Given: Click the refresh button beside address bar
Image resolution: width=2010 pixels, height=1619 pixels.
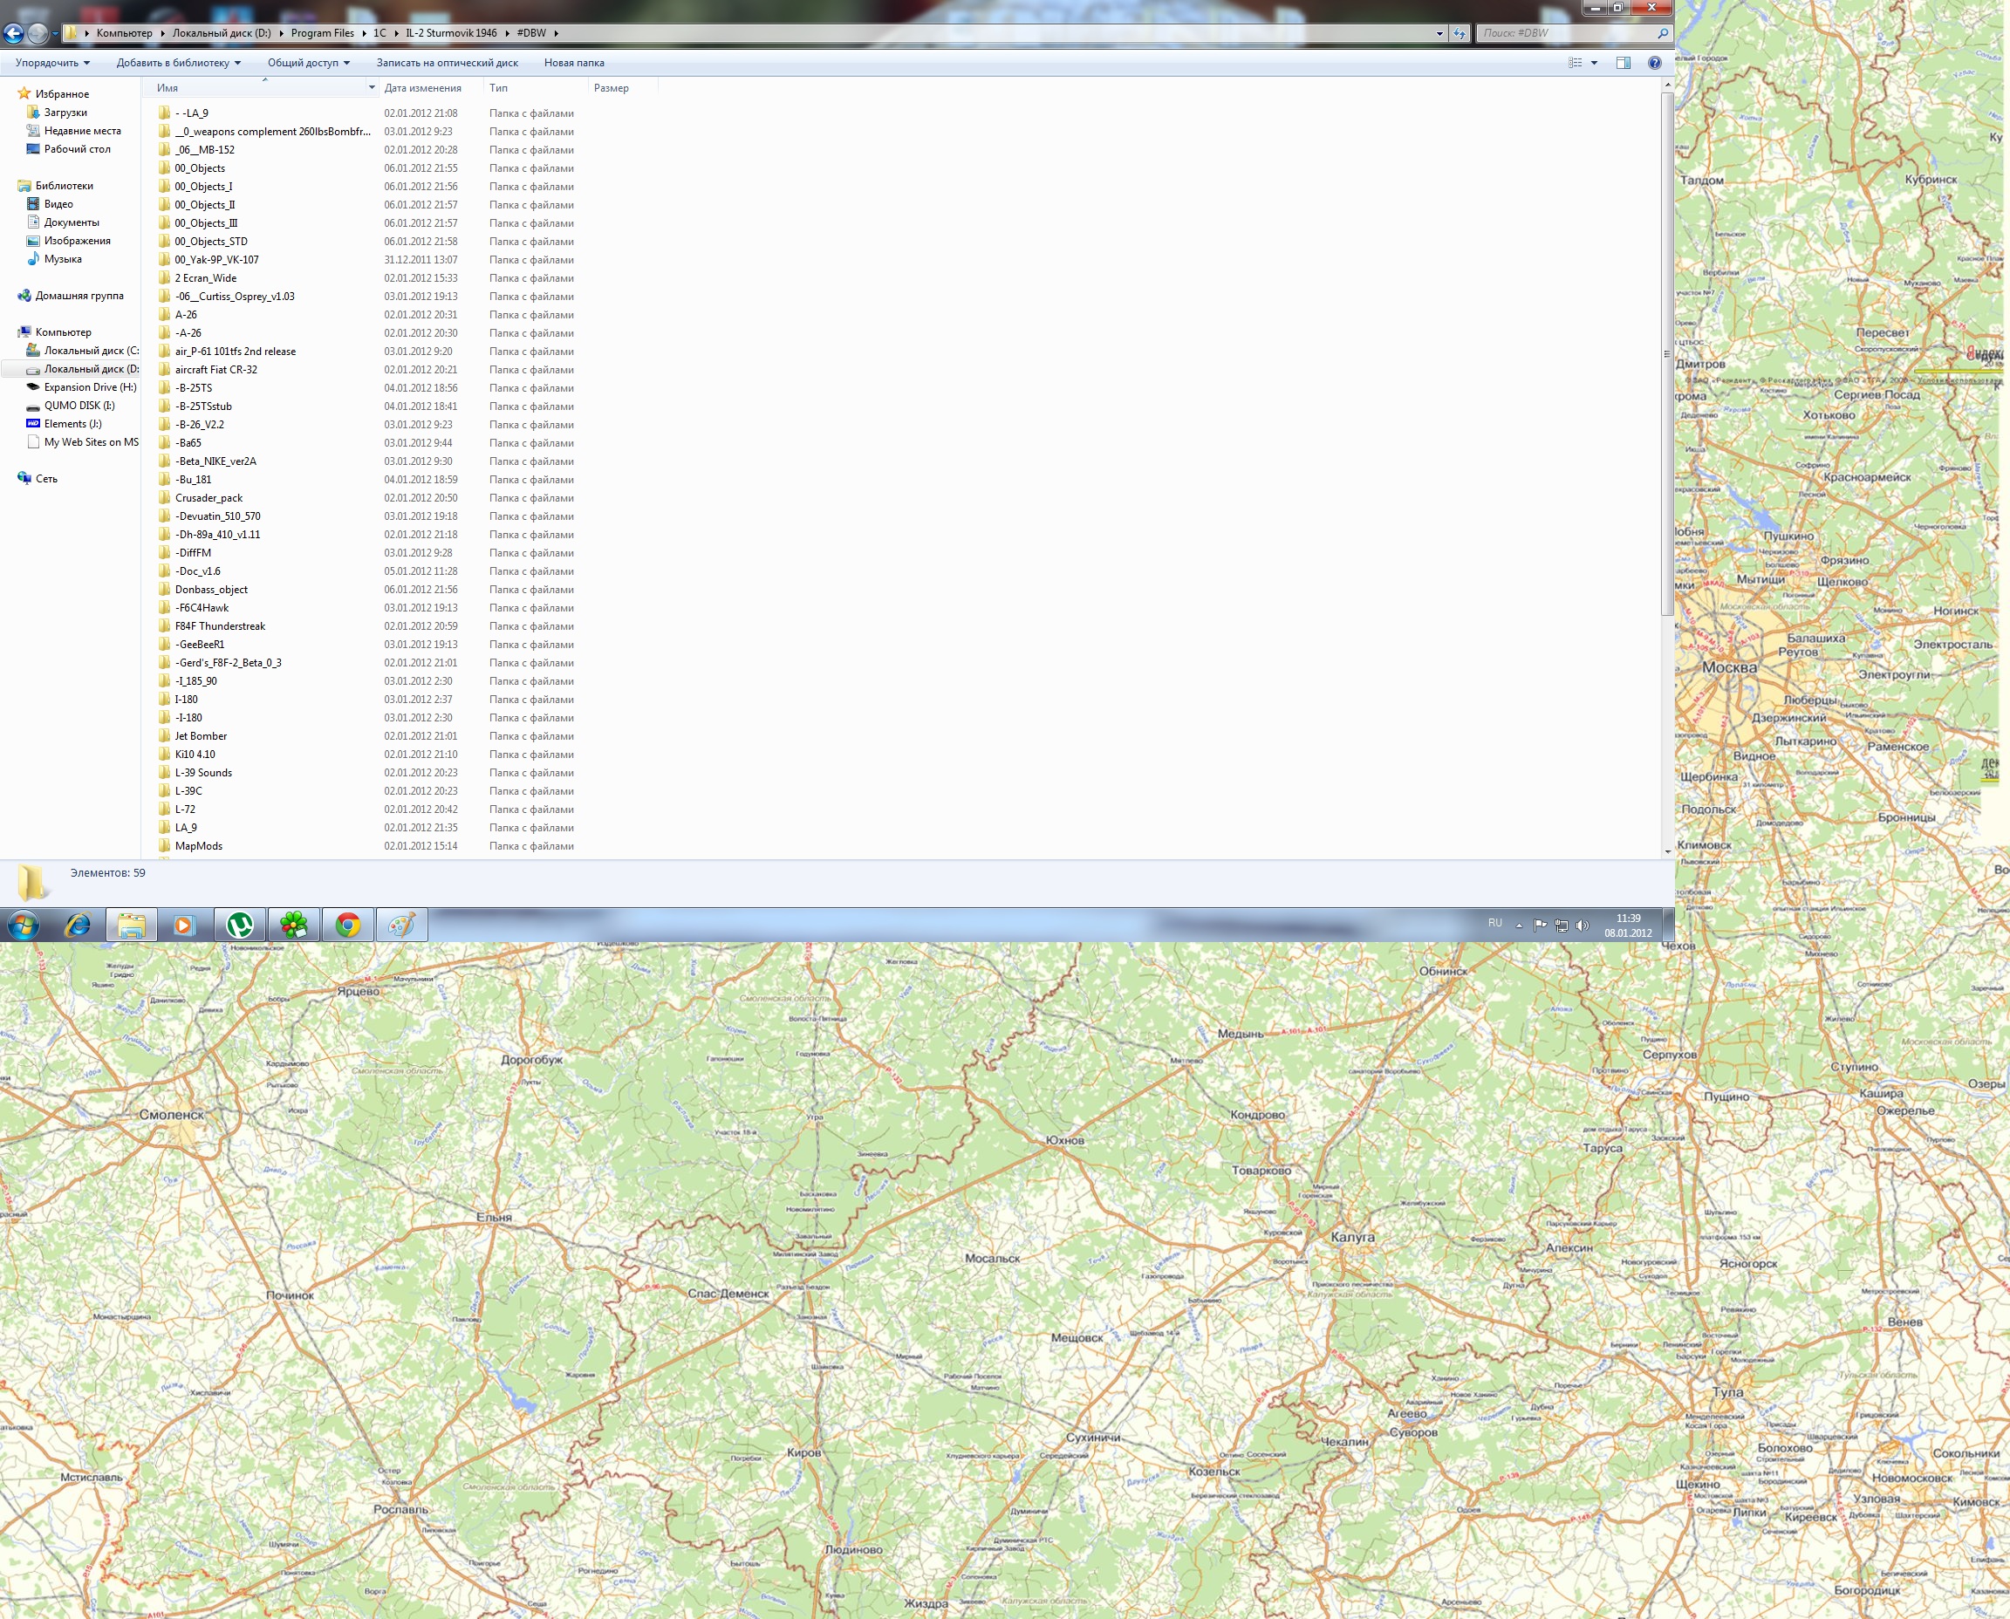Looking at the screenshot, I should point(1459,32).
